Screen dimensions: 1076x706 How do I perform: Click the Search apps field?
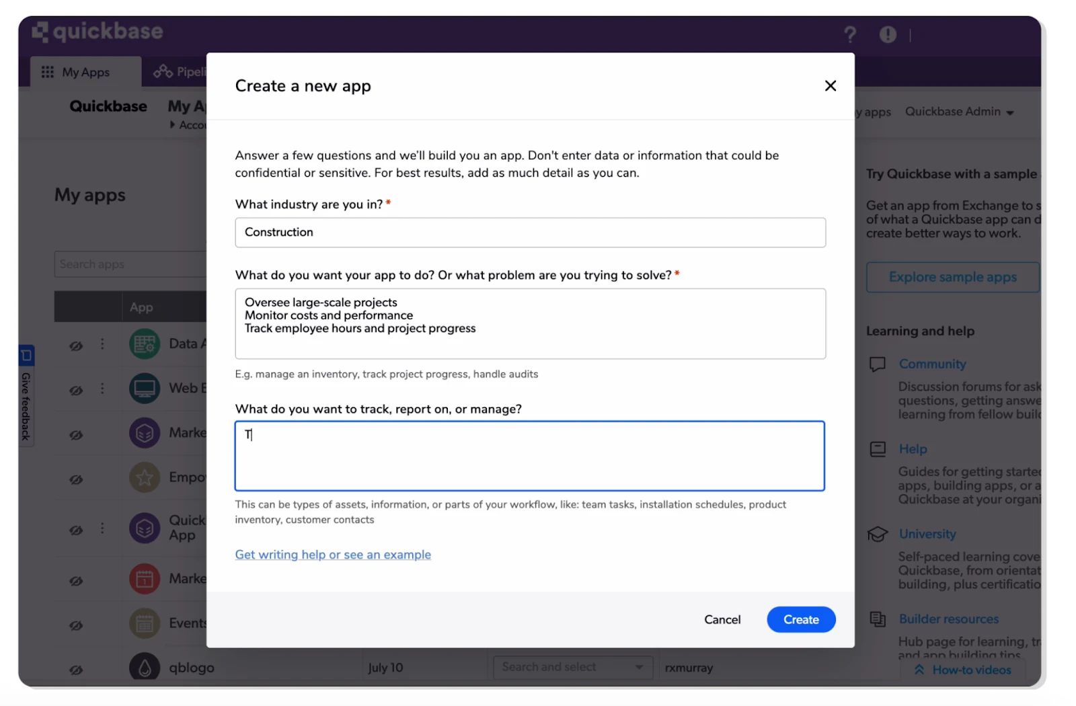(x=131, y=264)
